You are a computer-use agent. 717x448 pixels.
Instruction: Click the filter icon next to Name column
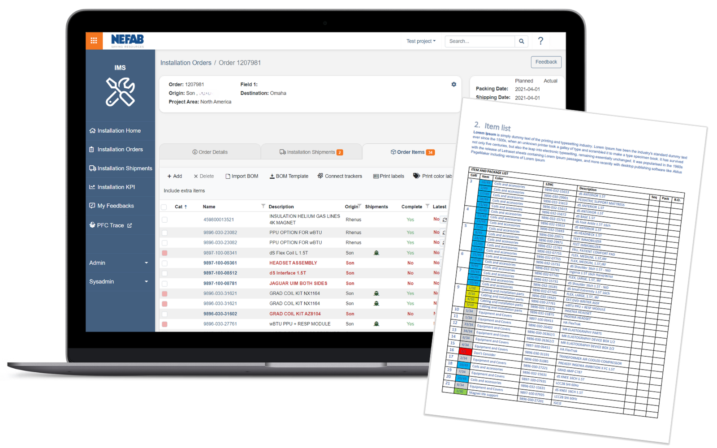click(x=263, y=206)
